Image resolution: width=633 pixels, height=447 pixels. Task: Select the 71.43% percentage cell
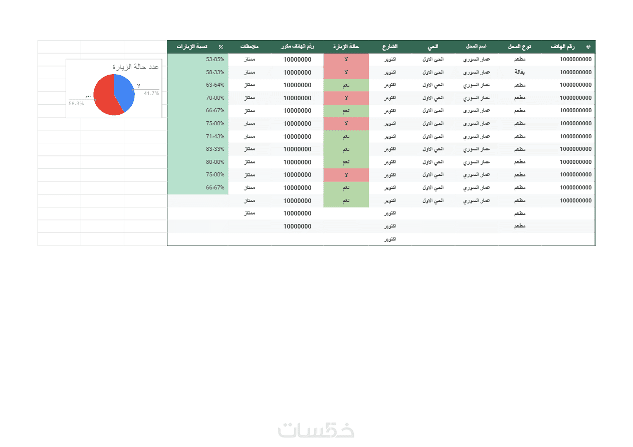coord(215,136)
